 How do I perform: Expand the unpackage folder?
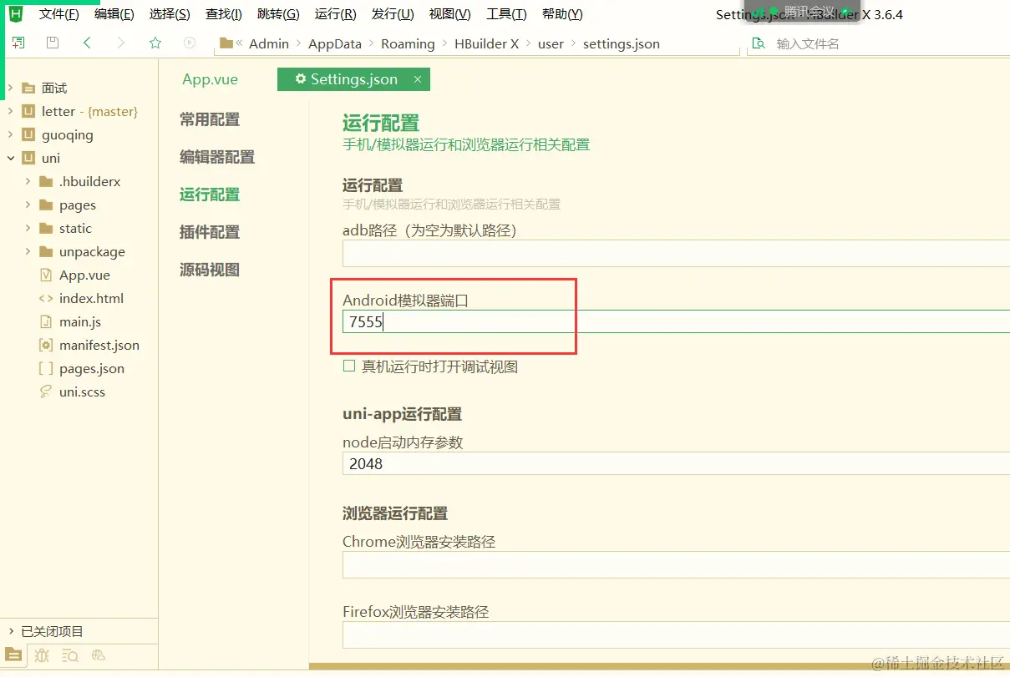pos(28,251)
